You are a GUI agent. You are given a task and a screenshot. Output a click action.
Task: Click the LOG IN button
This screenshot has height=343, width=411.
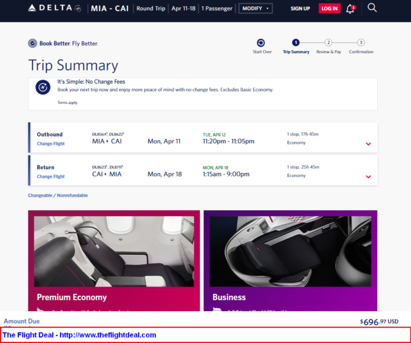pos(329,9)
